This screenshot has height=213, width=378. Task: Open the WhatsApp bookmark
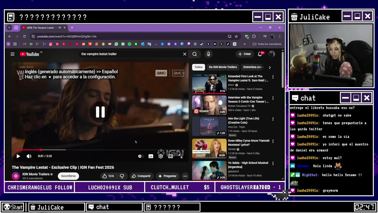point(116,44)
